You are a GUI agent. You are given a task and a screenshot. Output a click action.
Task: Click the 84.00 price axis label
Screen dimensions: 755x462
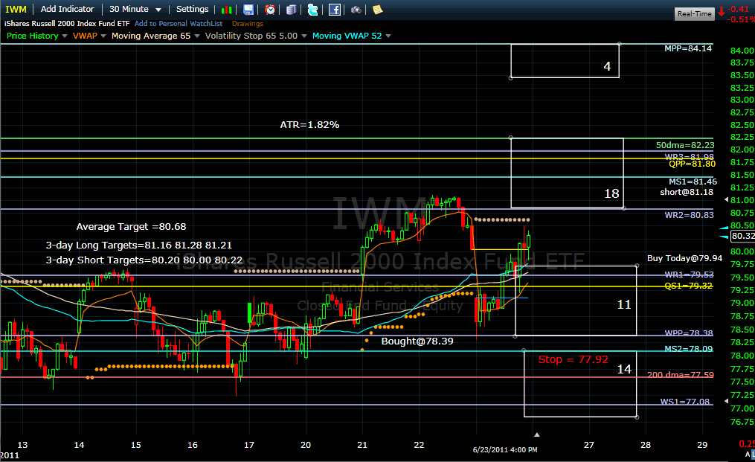click(x=742, y=51)
